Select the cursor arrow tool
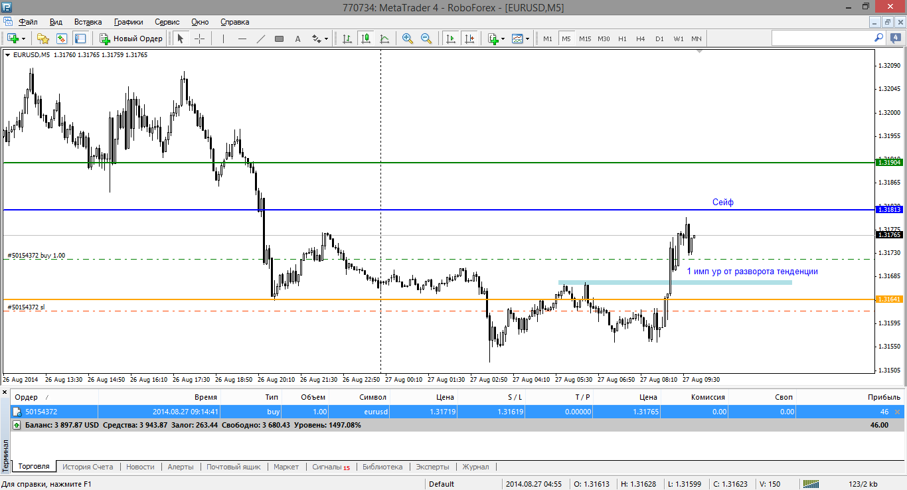Image resolution: width=907 pixels, height=490 pixels. point(180,39)
